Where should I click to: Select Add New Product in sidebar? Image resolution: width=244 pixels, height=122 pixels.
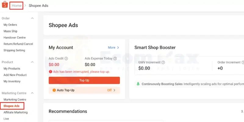15,75
